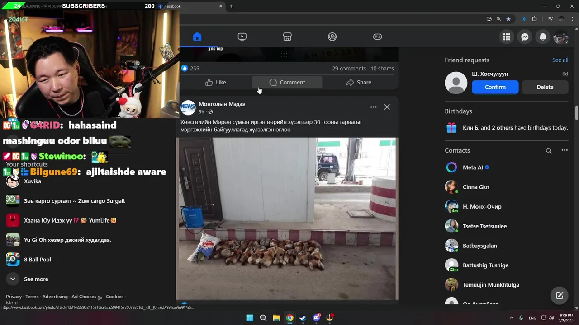Viewport: 579px width, 325px height.
Task: Open chat with Tsetse Tsetsuulee
Action: pyautogui.click(x=506, y=226)
